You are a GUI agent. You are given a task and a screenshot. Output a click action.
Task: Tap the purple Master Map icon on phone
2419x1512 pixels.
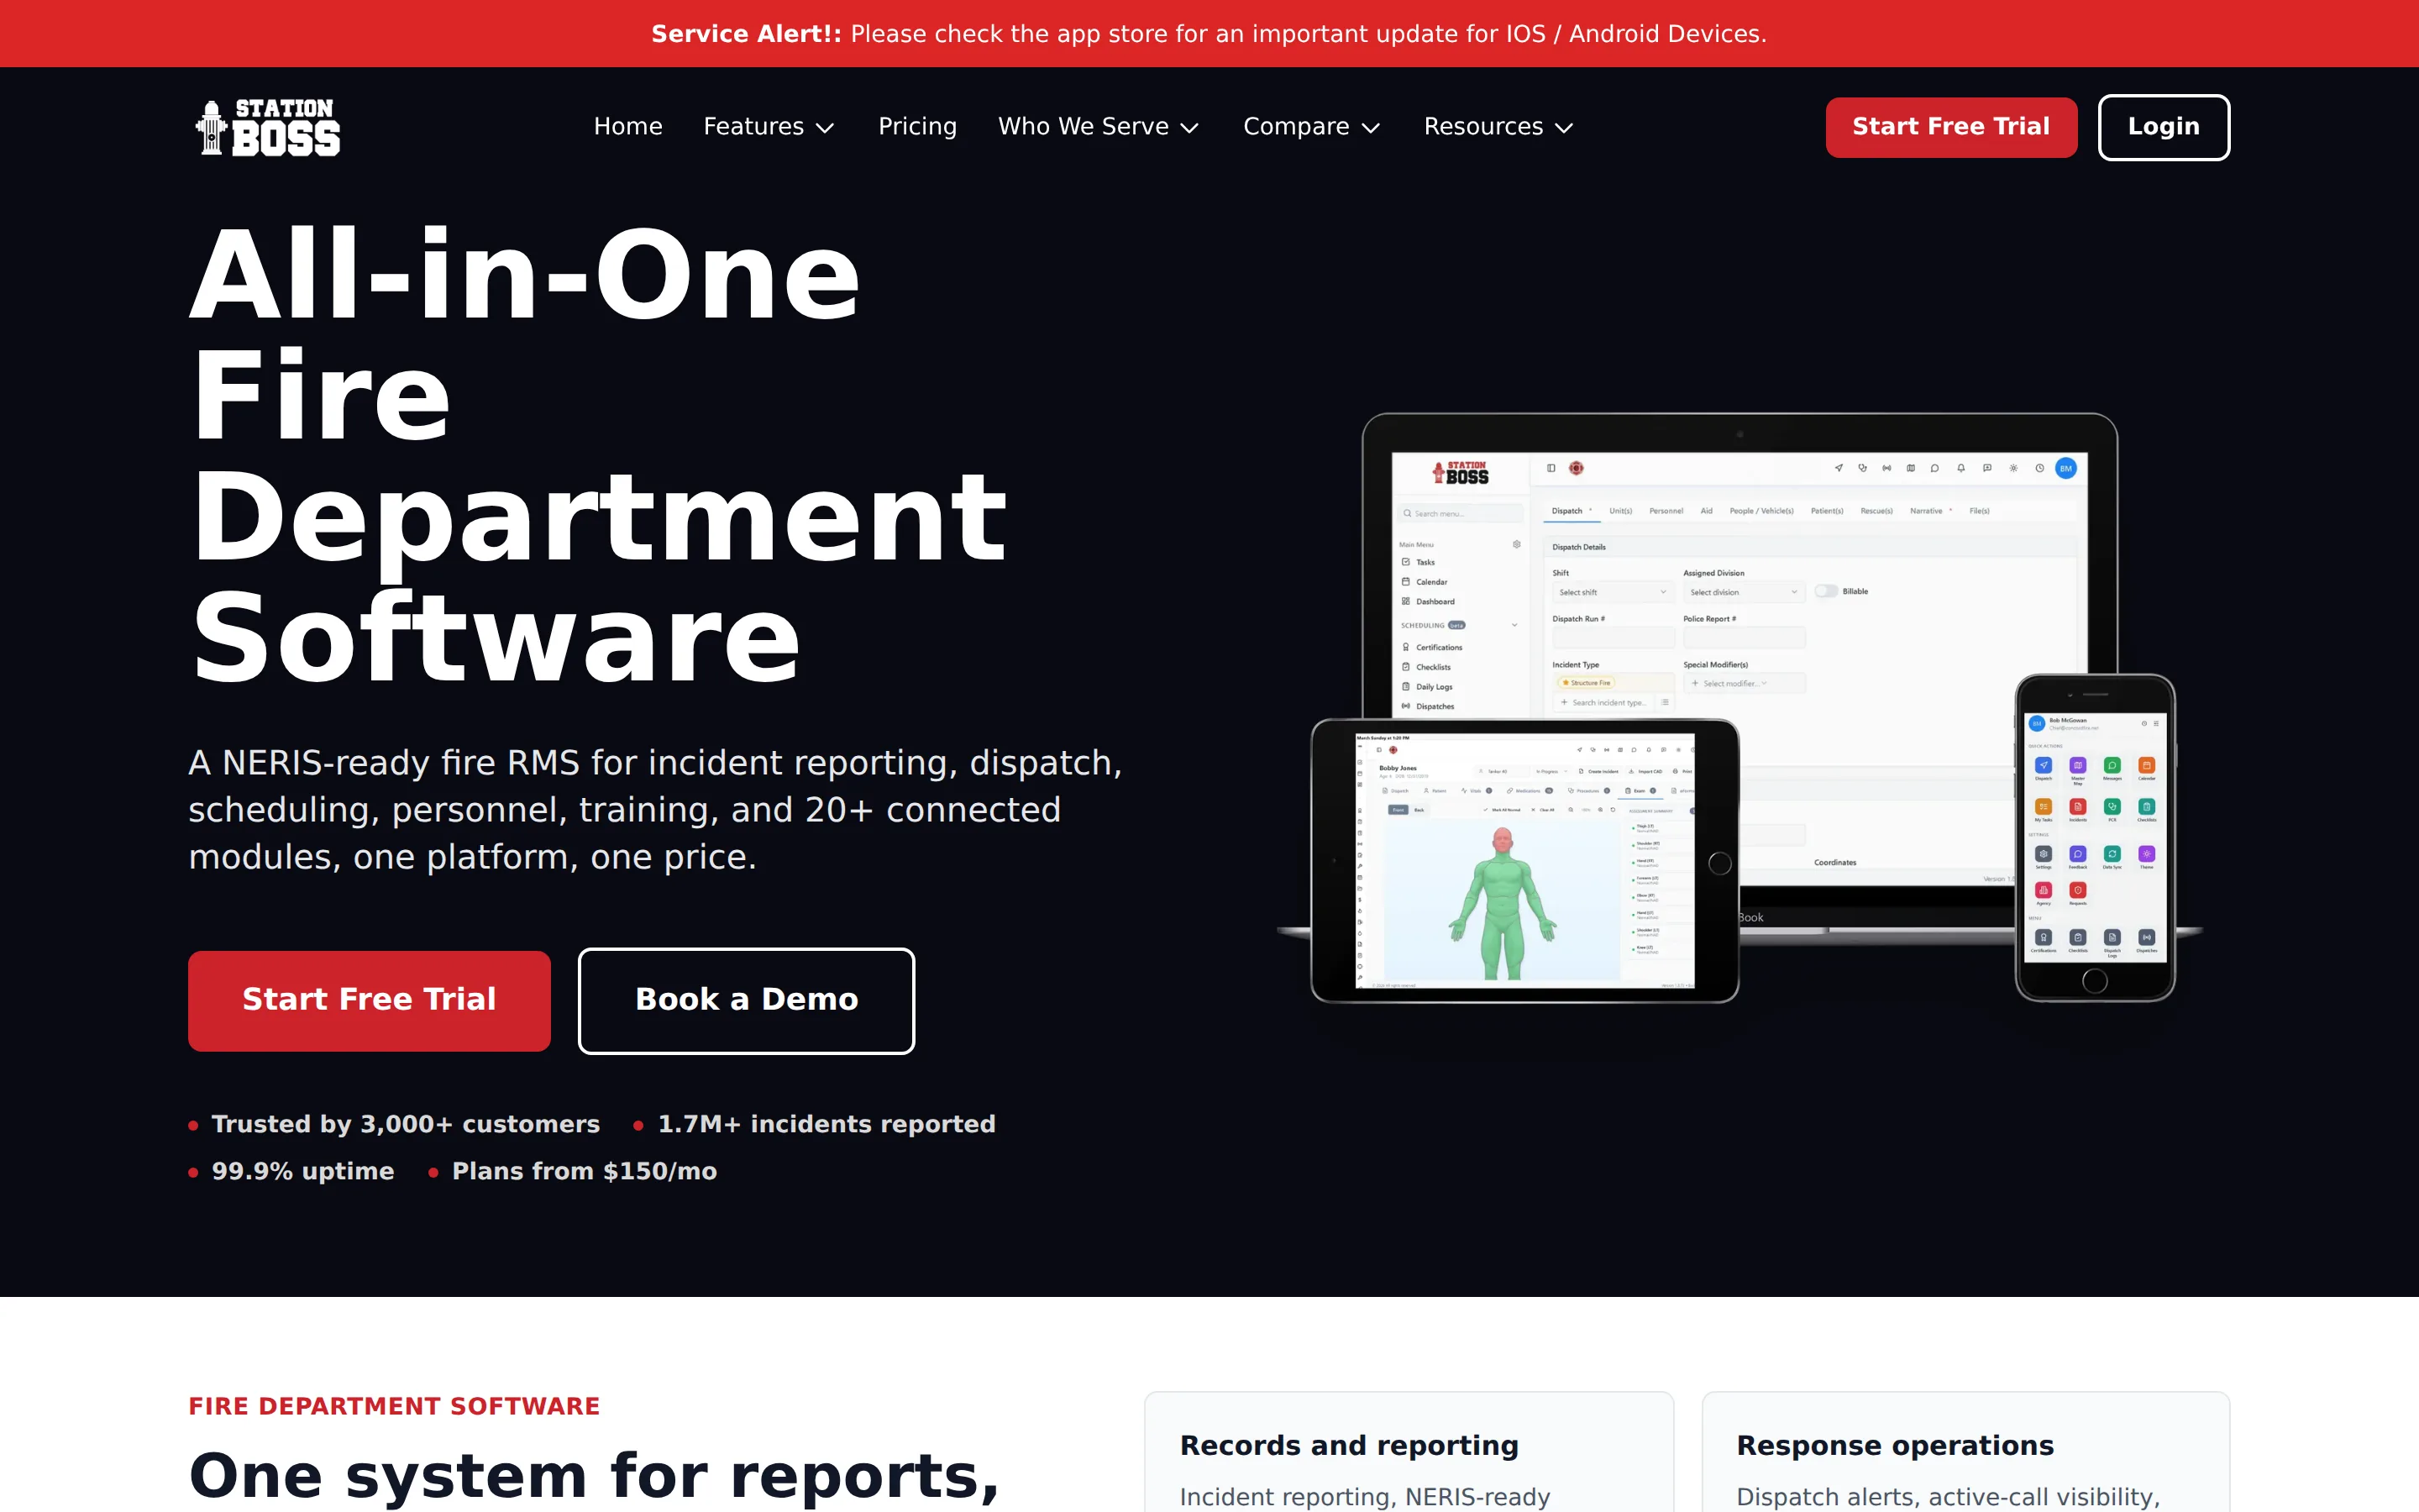2078,765
